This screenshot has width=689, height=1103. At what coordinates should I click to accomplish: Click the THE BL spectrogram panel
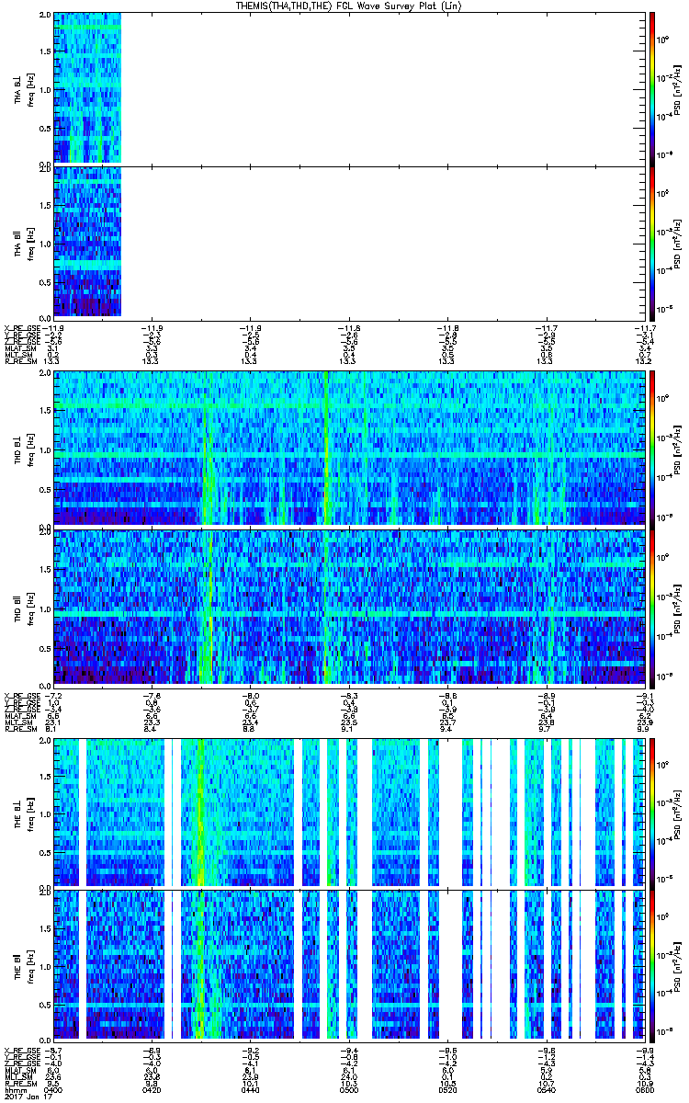click(x=349, y=813)
